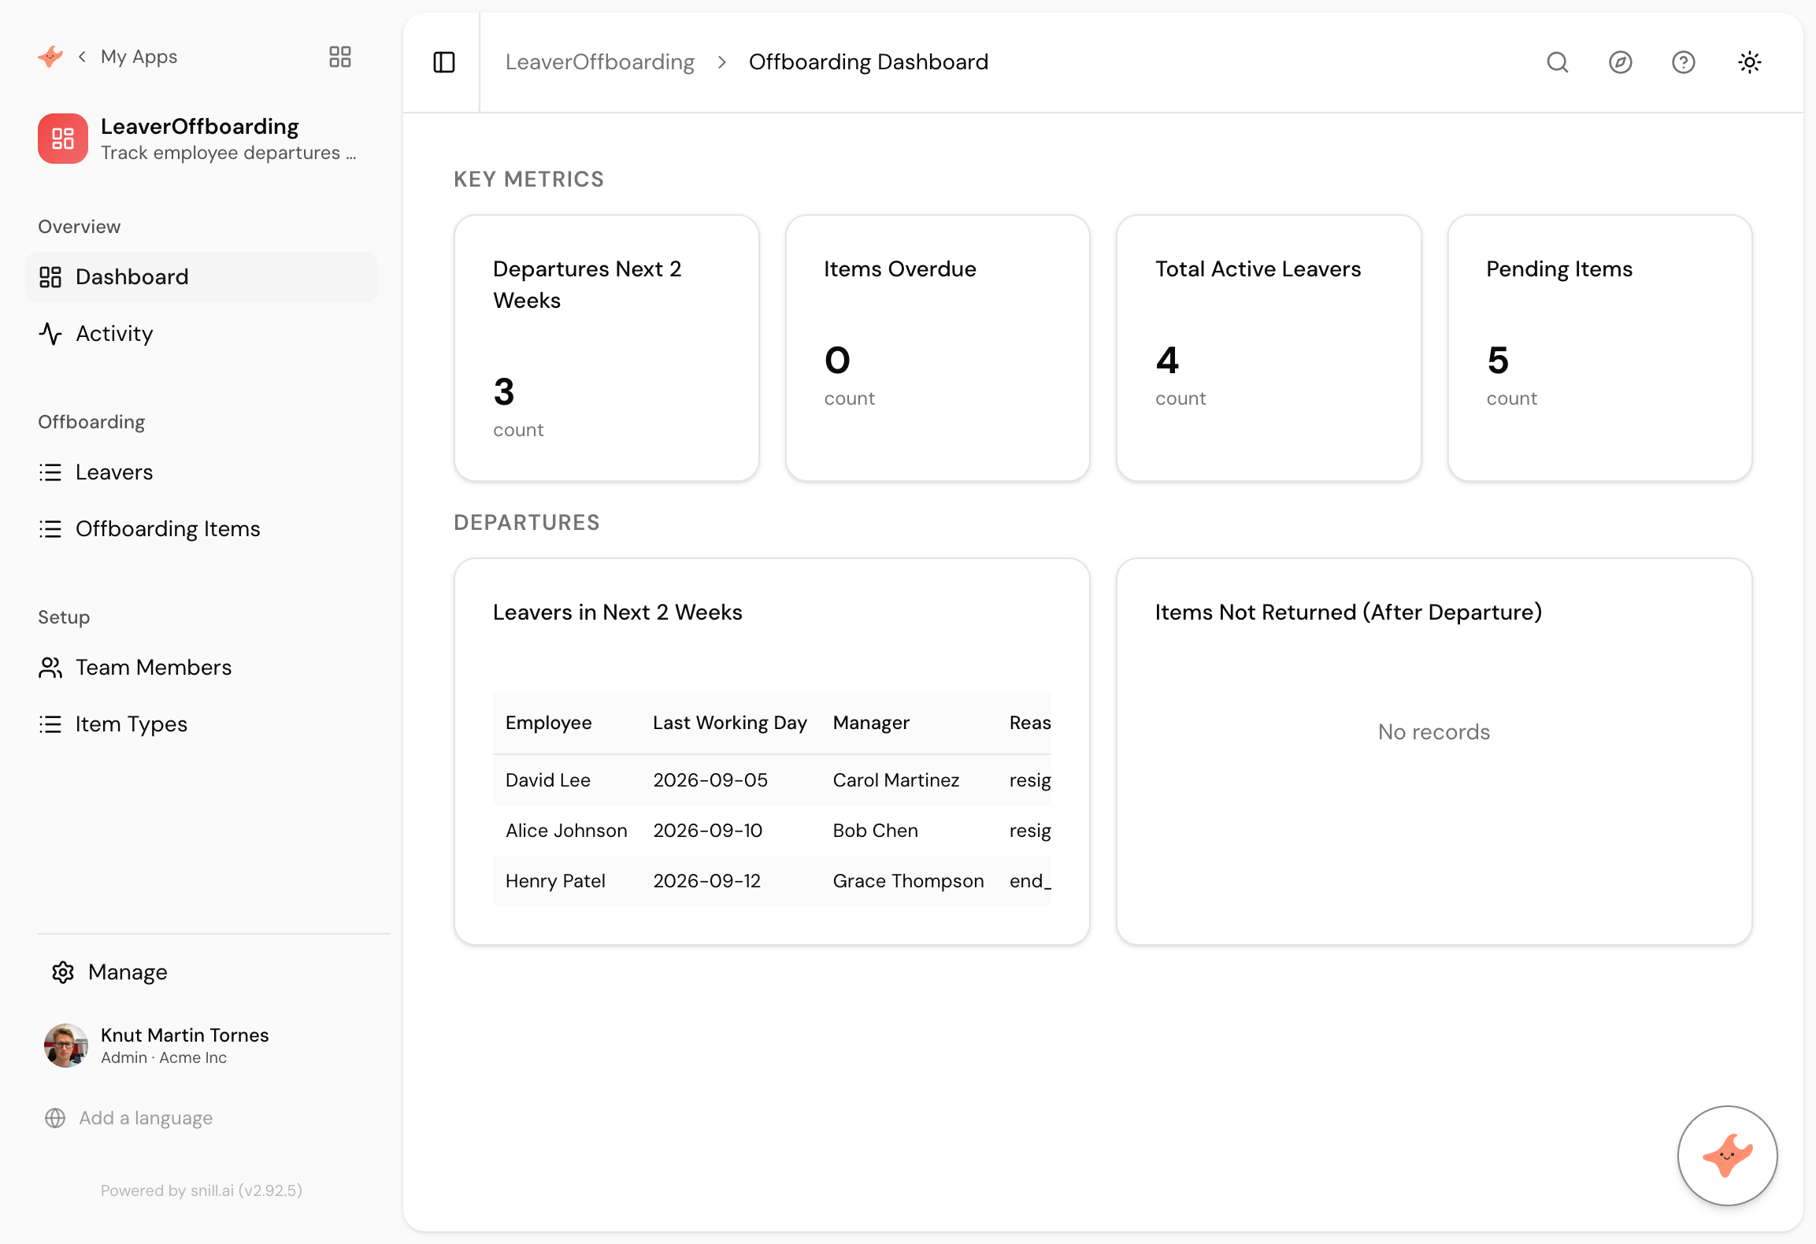Viewport: 1816px width, 1244px height.
Task: Open the Offboarding Items menu item
Action: 202,529
